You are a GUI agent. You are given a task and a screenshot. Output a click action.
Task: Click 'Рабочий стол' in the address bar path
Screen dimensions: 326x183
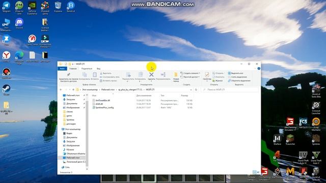click(x=108, y=89)
